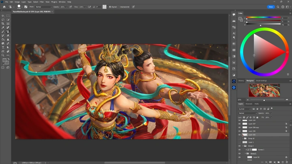The height and width of the screenshot is (164, 292).
Task: Open the Flow dropdown arrow
Action: coord(85,7)
